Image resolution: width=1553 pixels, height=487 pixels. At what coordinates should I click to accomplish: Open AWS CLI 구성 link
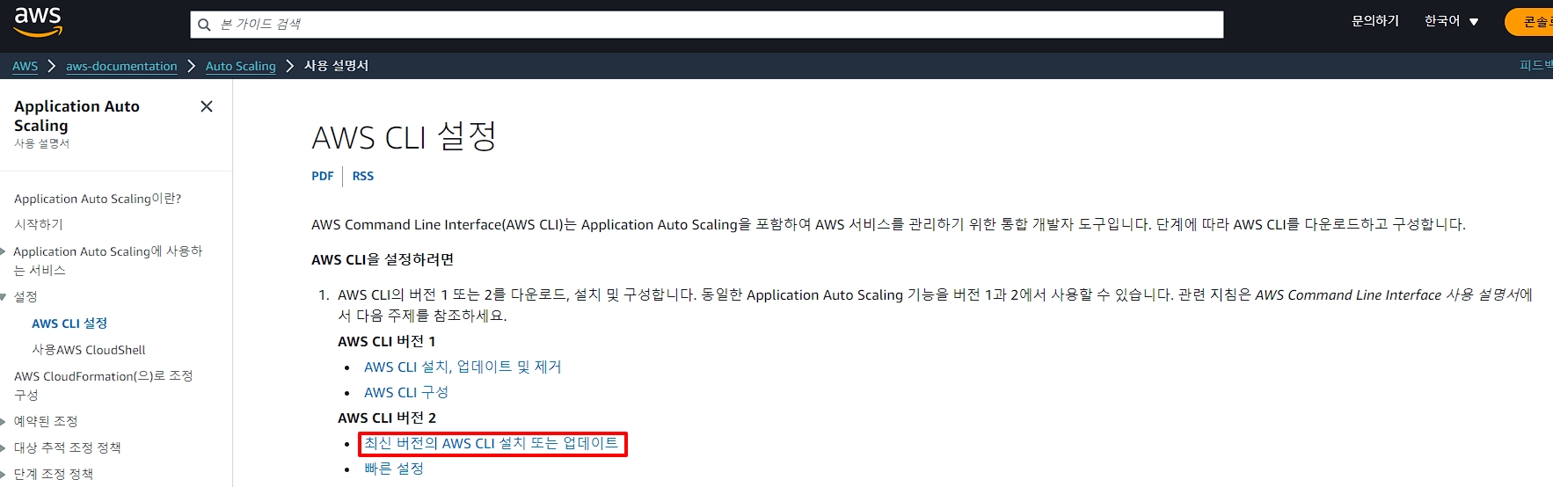click(x=406, y=392)
